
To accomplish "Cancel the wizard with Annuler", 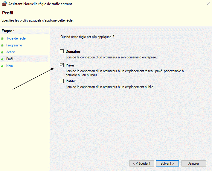I will 194,164.
